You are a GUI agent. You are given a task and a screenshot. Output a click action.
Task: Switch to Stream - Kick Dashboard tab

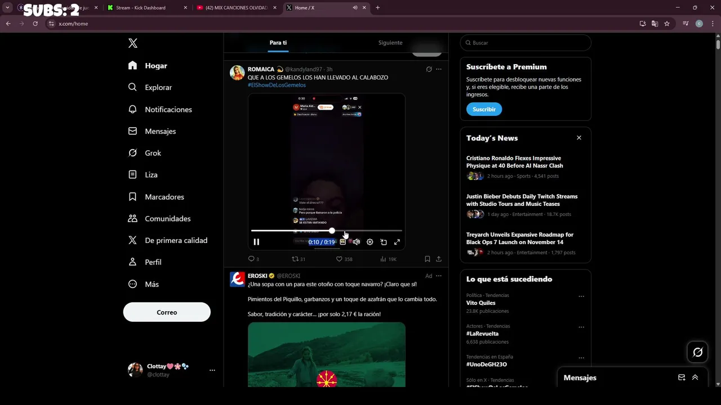pos(146,8)
